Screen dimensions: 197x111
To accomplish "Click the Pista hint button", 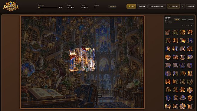I will (131, 6).
